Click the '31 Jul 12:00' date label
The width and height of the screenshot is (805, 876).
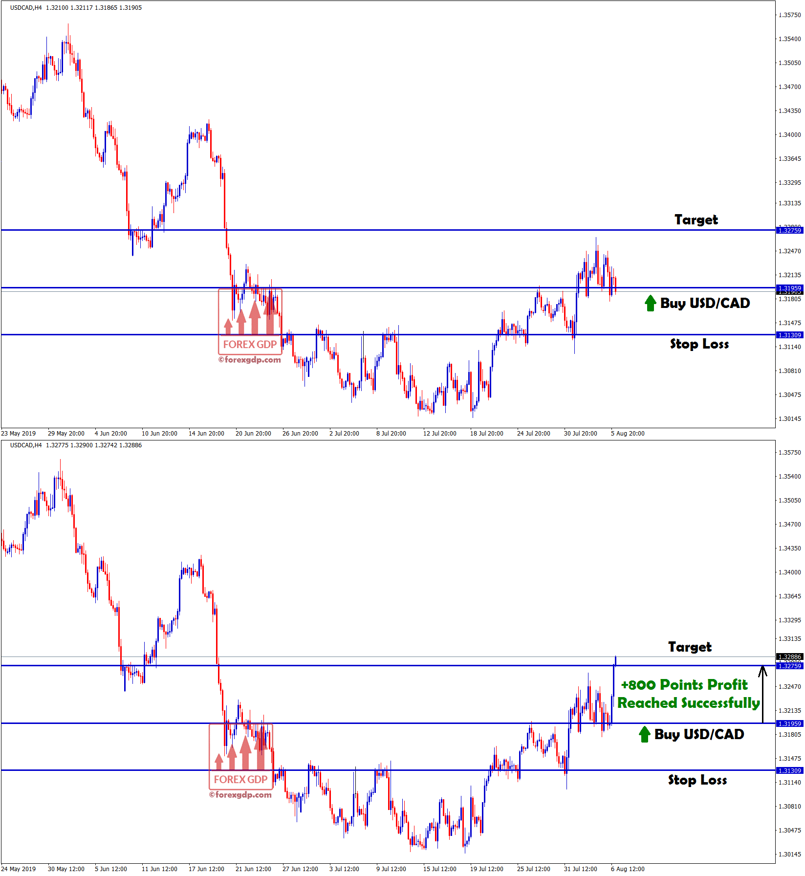pyautogui.click(x=581, y=869)
